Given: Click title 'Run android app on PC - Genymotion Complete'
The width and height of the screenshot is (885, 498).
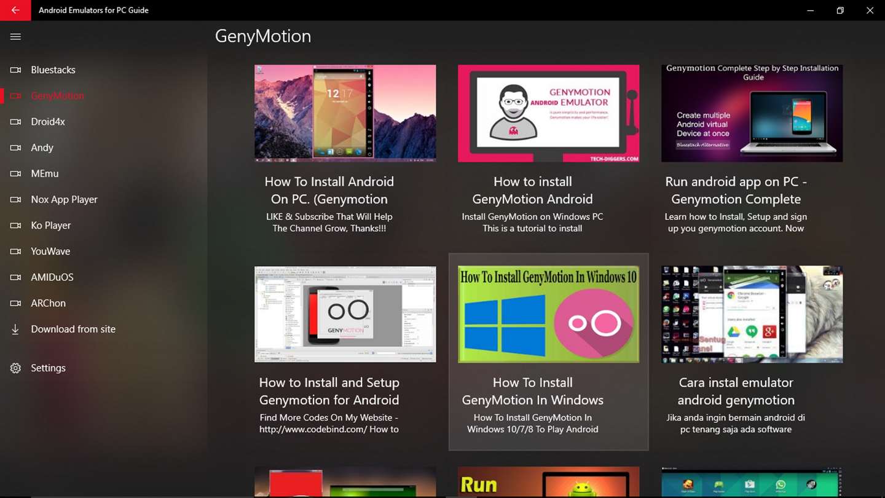Looking at the screenshot, I should click(736, 190).
